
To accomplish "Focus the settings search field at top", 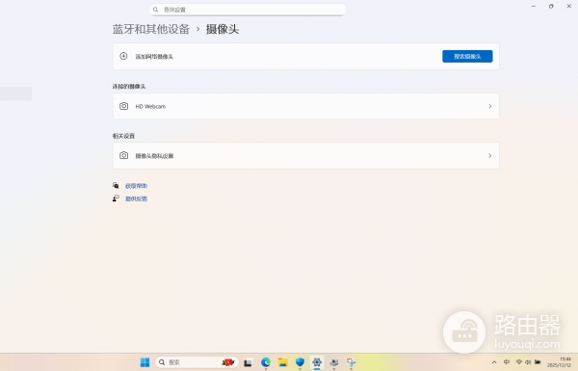I will 248,10.
